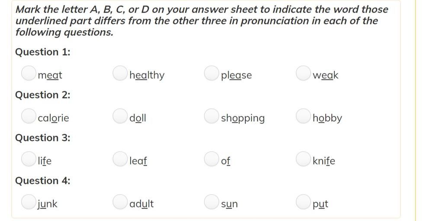443x221 pixels.
Task: Select the 'meat' radio button
Action: tap(29, 73)
